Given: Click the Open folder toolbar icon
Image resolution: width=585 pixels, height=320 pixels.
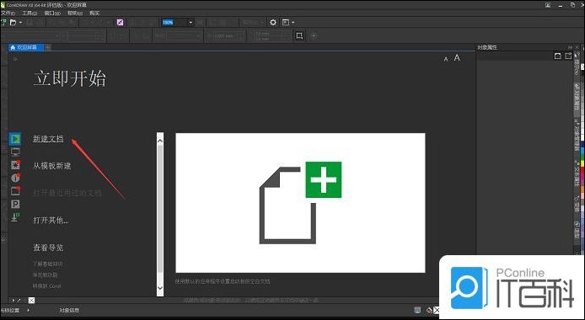Looking at the screenshot, I should click(x=13, y=23).
